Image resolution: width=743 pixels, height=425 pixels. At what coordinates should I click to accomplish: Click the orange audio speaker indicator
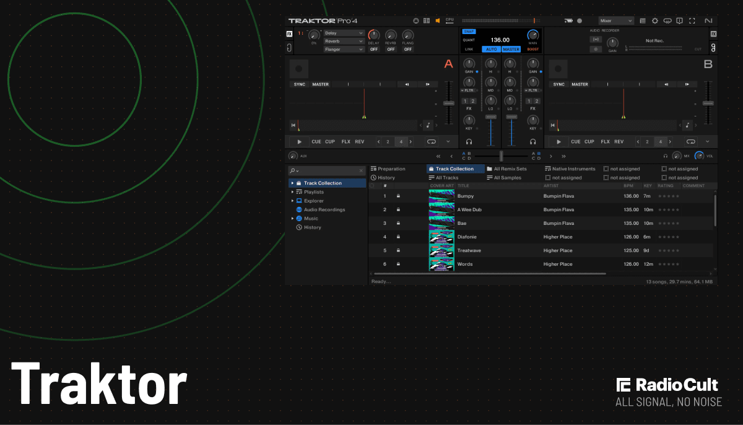(438, 20)
